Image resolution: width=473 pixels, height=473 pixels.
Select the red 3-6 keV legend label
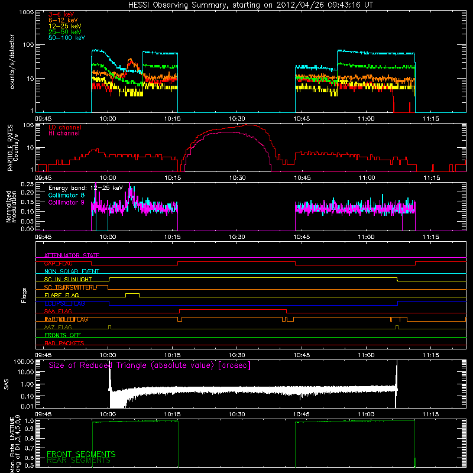click(x=61, y=14)
